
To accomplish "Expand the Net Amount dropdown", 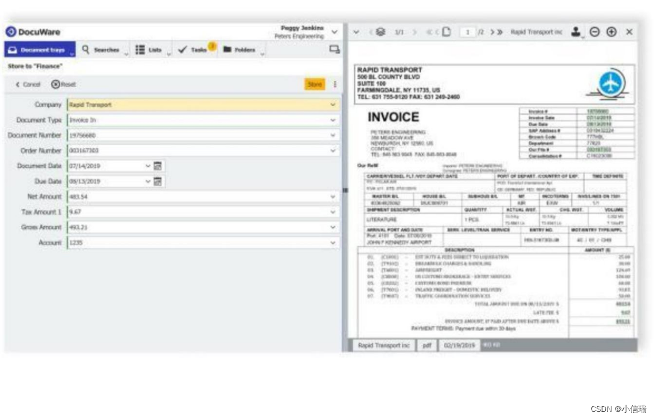I will (333, 196).
